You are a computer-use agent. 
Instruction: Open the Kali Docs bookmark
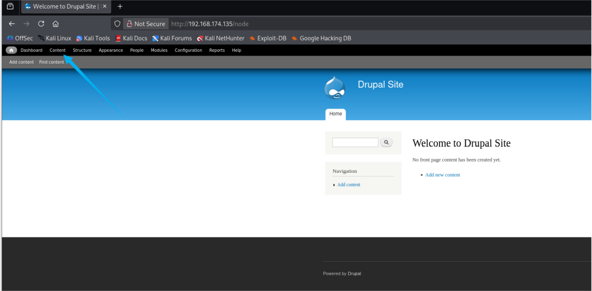[x=132, y=38]
